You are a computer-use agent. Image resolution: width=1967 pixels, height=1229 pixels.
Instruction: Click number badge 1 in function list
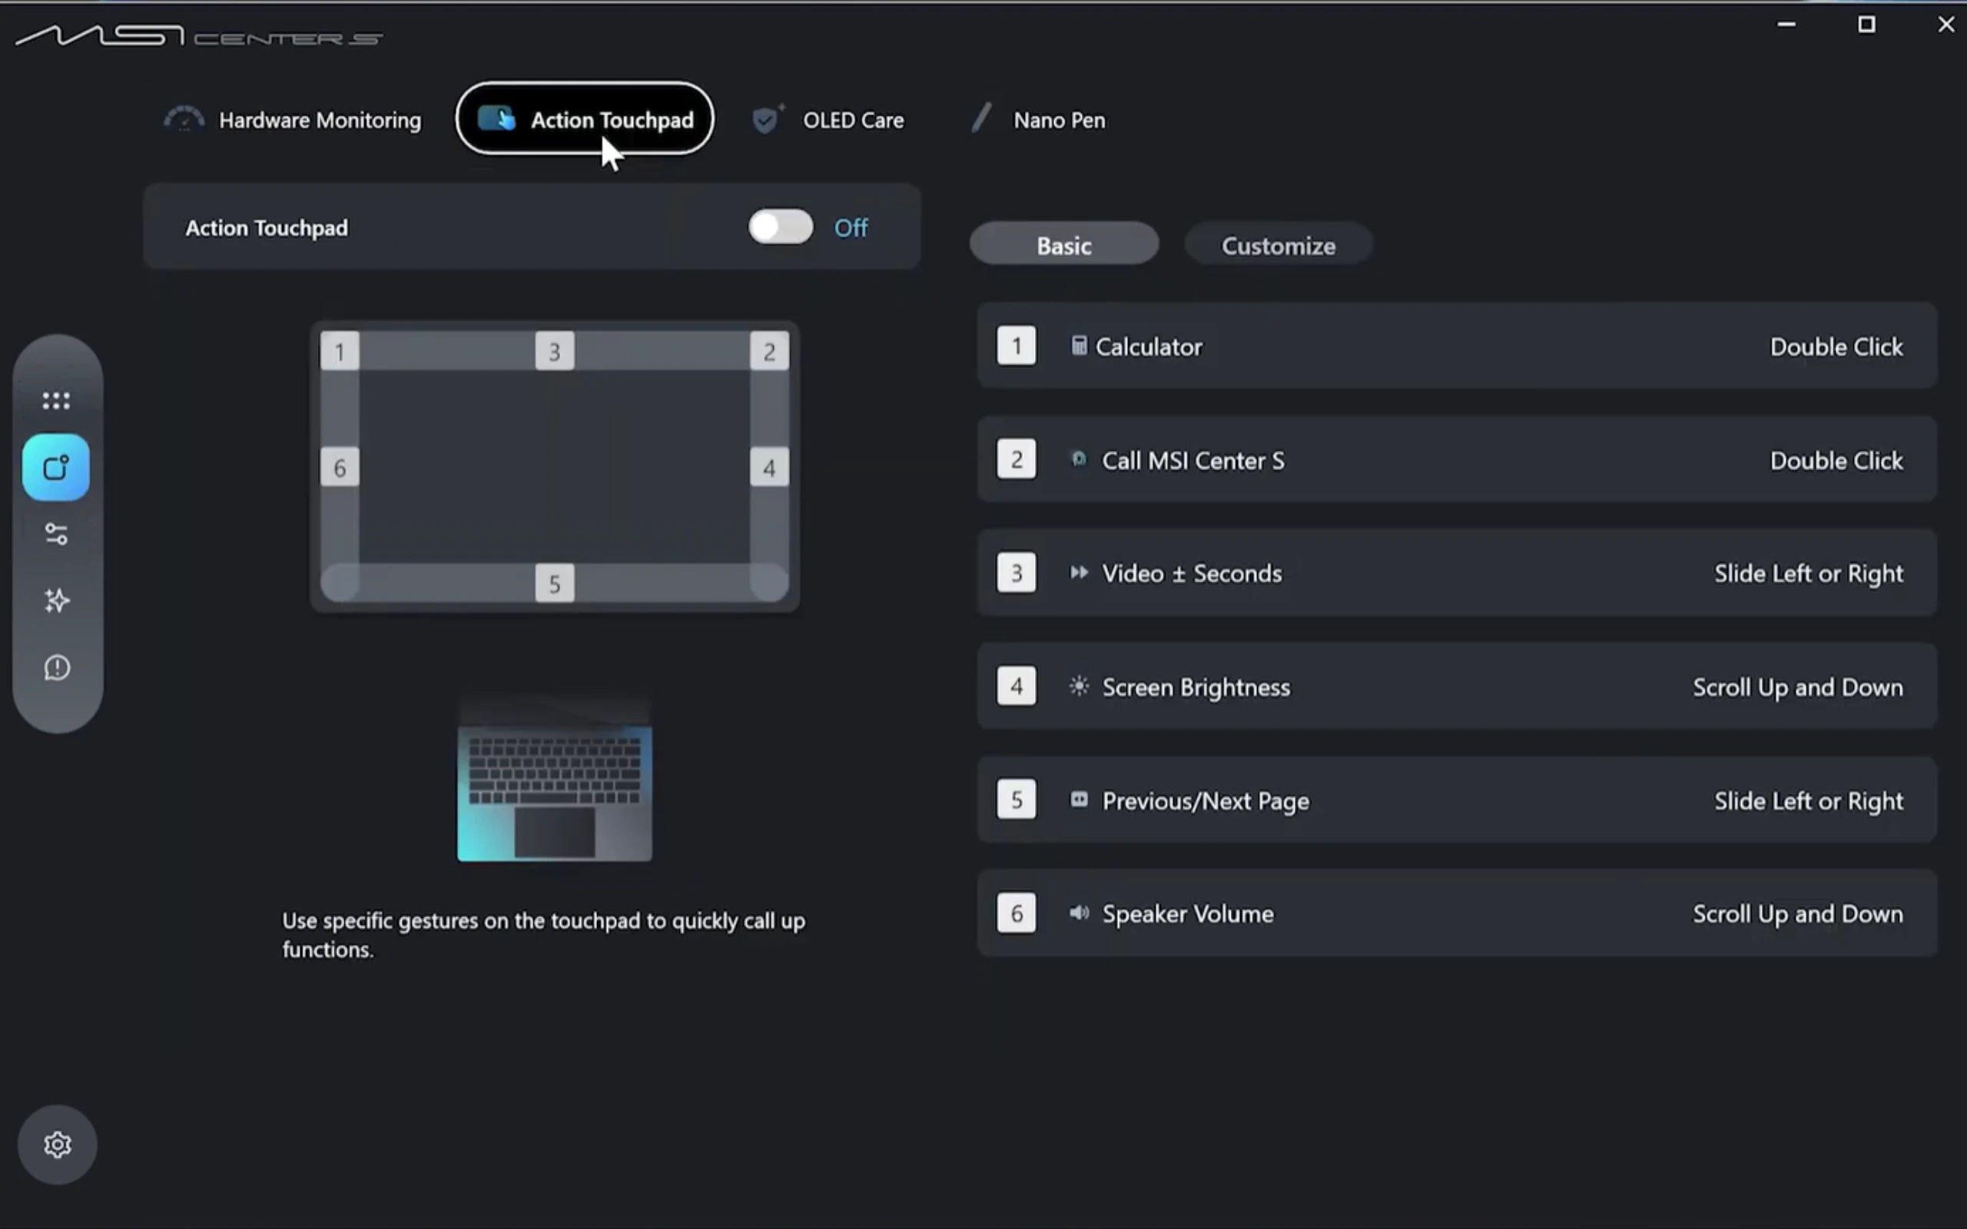pos(1016,346)
